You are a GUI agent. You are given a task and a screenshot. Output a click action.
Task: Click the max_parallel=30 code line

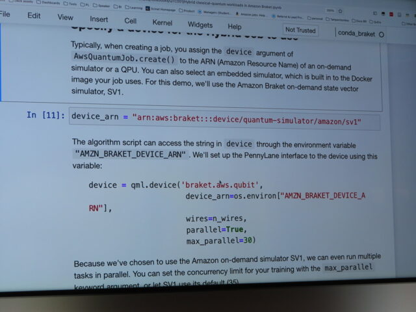coord(221,240)
